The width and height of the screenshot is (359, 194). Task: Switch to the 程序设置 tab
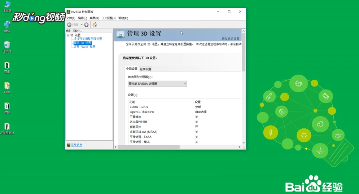tap(145, 69)
